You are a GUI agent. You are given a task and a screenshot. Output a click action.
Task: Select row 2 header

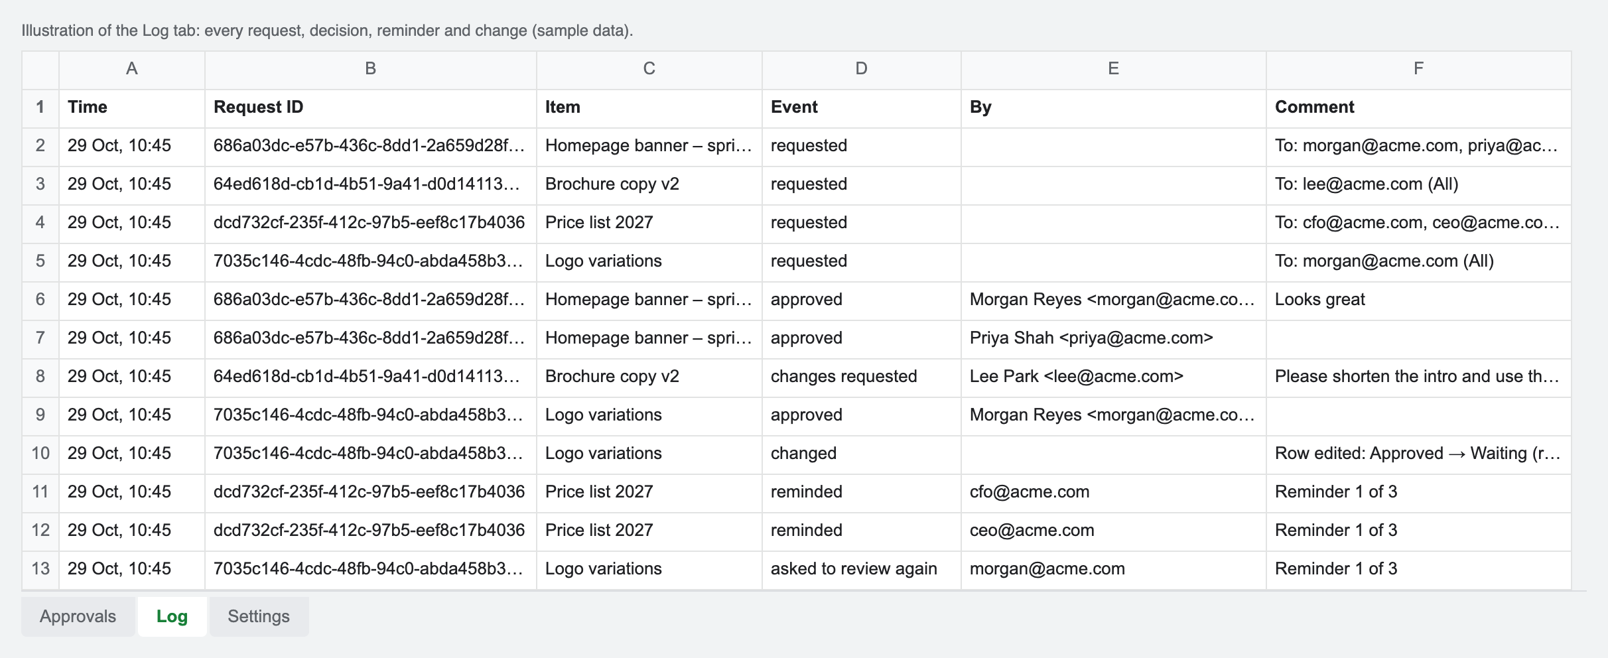40,146
